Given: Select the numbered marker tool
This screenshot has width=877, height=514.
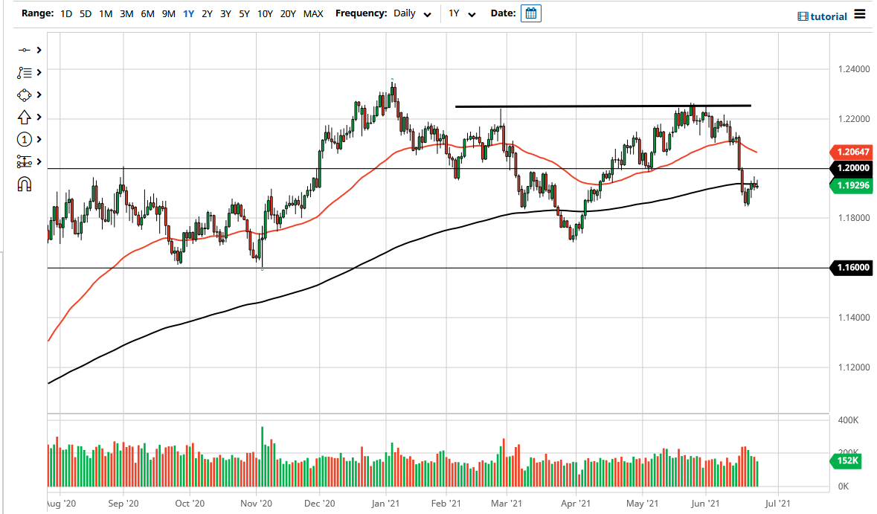Looking at the screenshot, I should click(x=24, y=139).
